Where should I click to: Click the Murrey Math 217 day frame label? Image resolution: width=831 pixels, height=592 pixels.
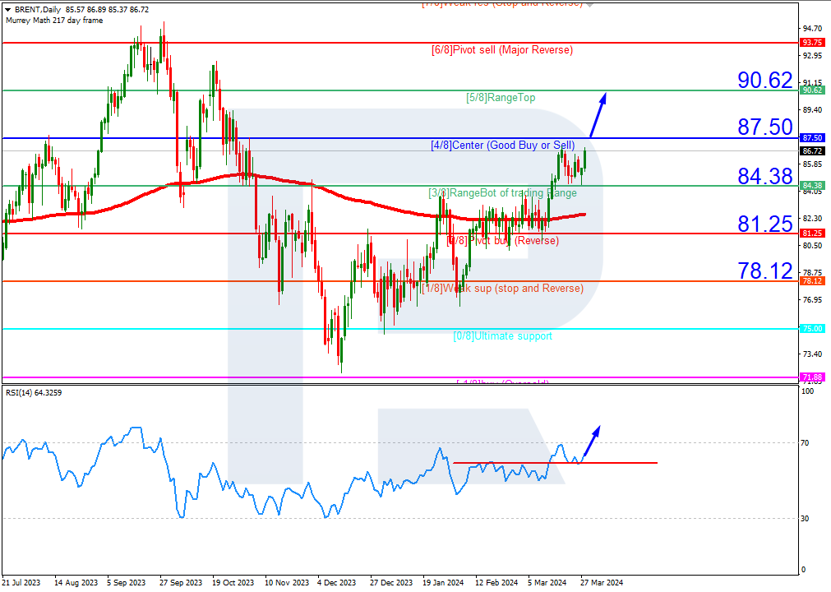54,20
